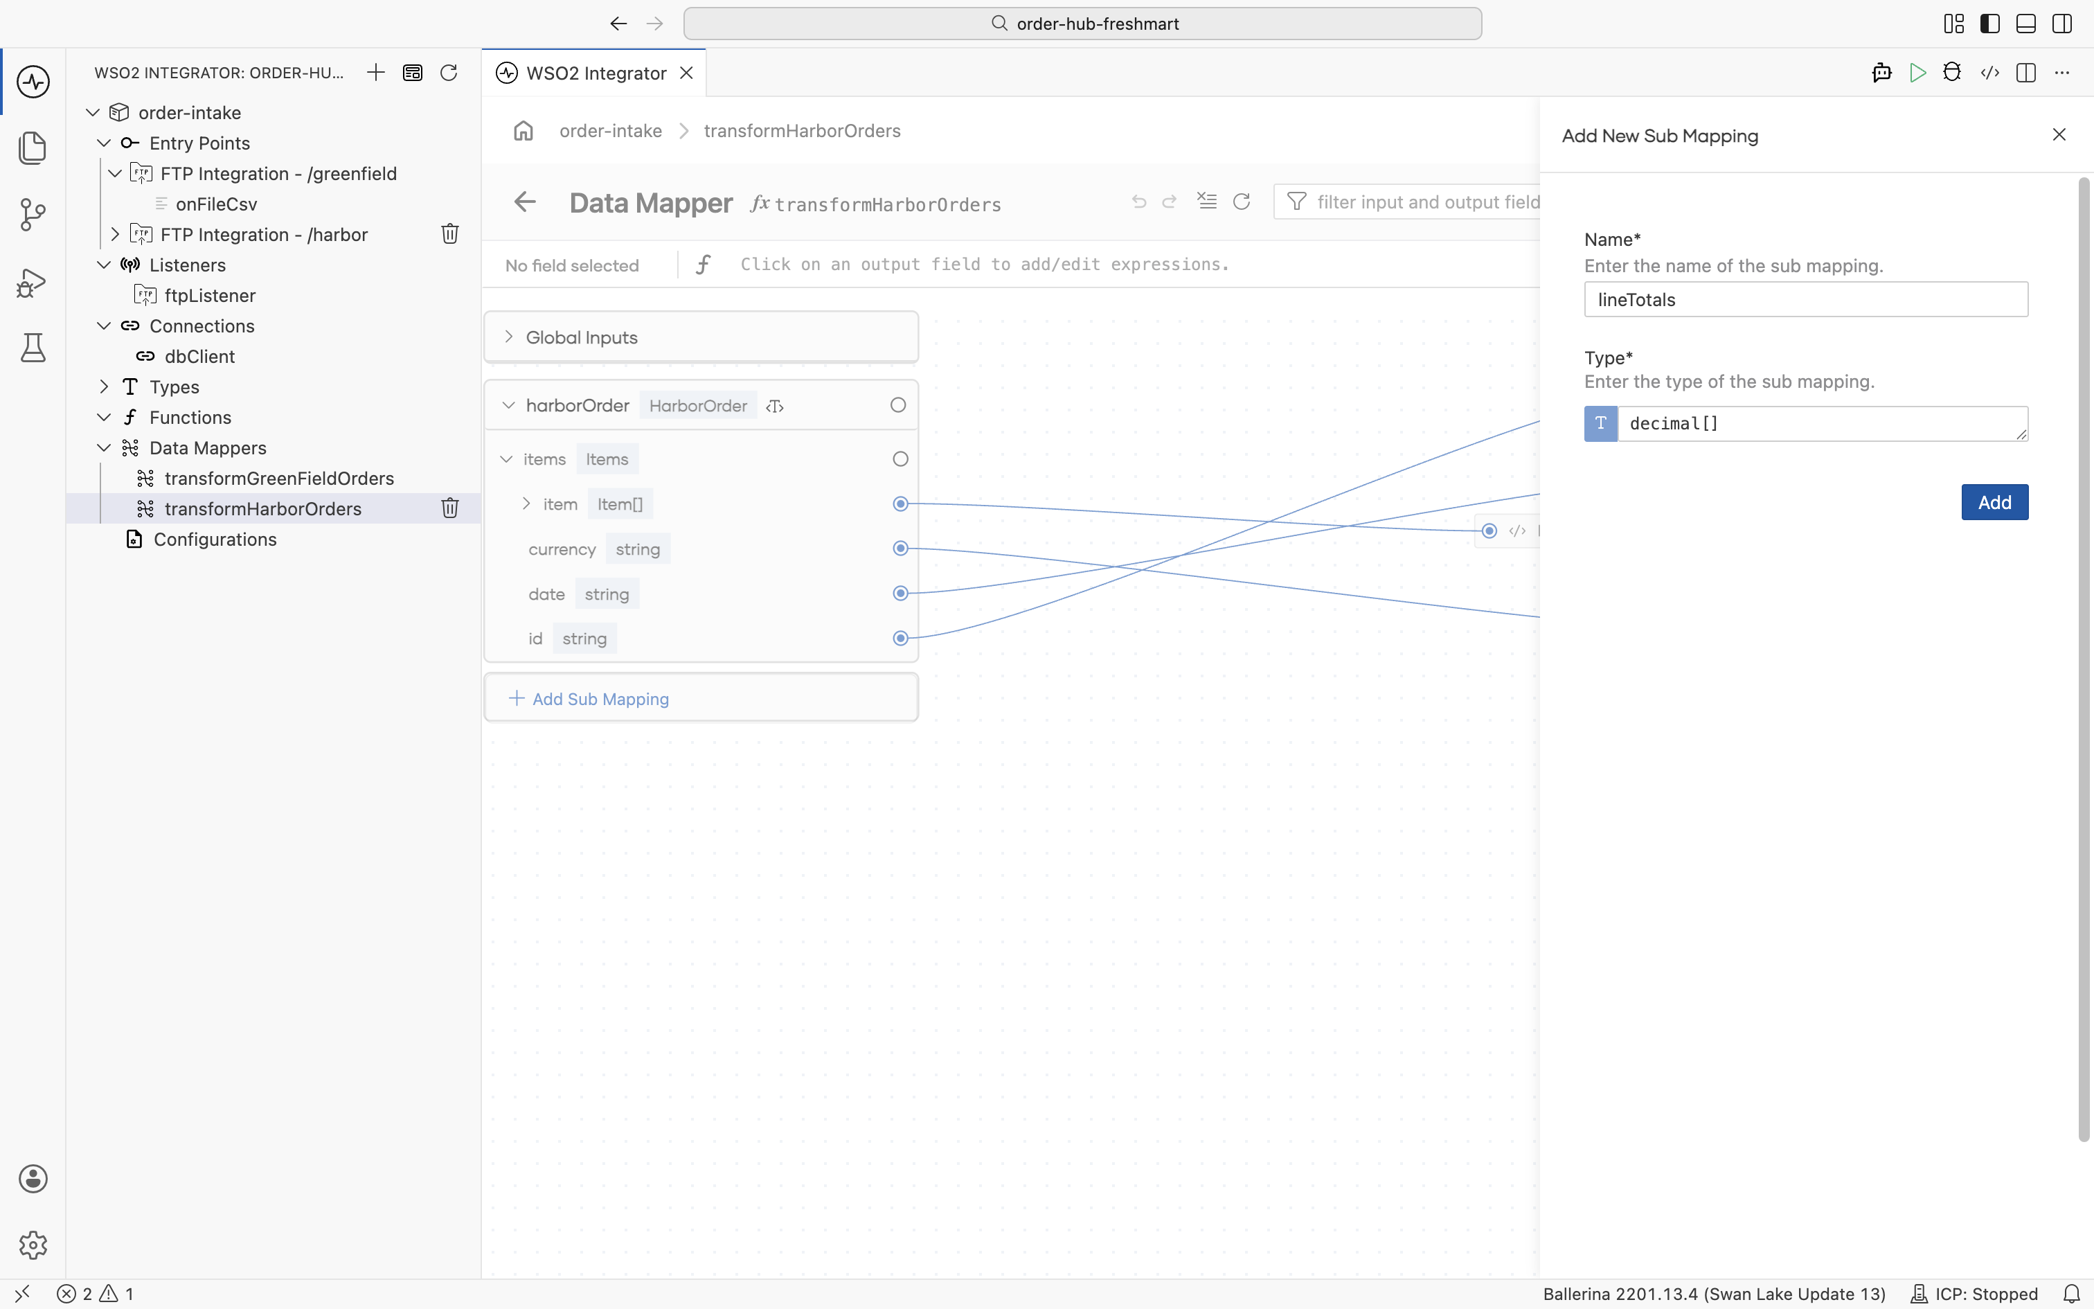The image size is (2094, 1309).
Task: Click the Data Mapper refresh icon
Action: click(x=1242, y=202)
